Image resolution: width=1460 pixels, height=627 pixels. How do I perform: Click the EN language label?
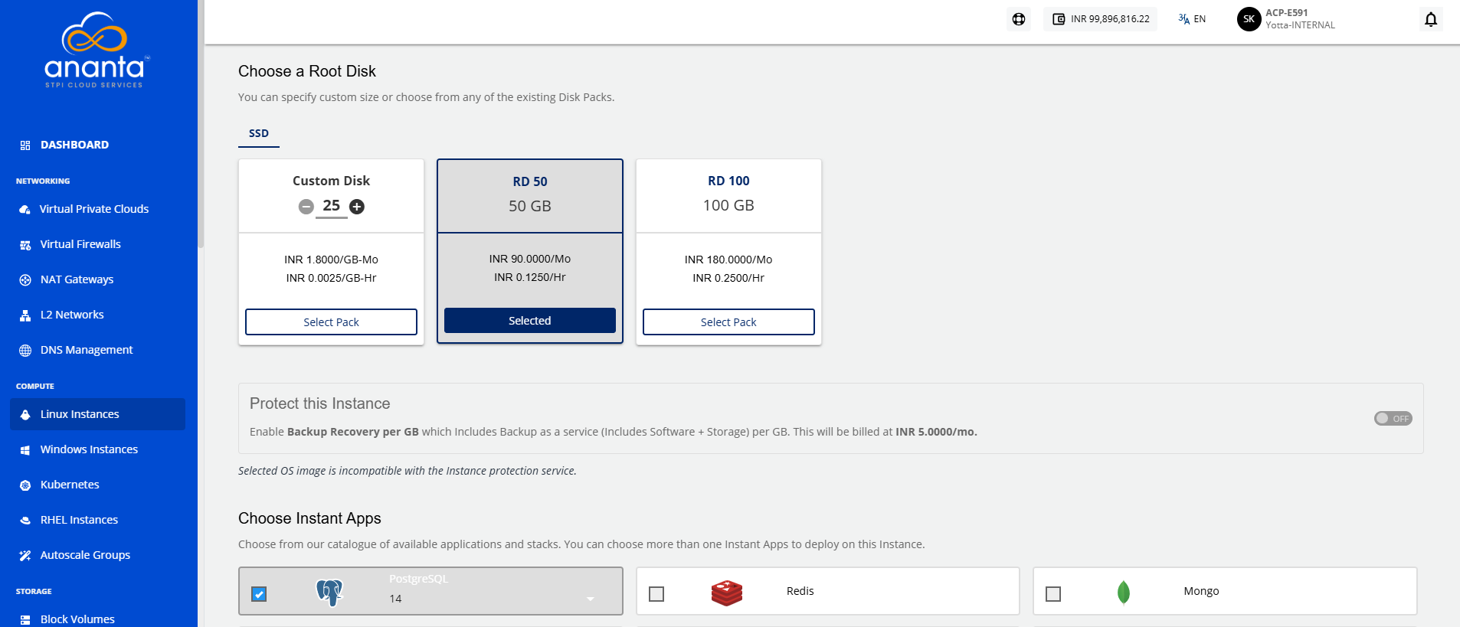pyautogui.click(x=1200, y=19)
